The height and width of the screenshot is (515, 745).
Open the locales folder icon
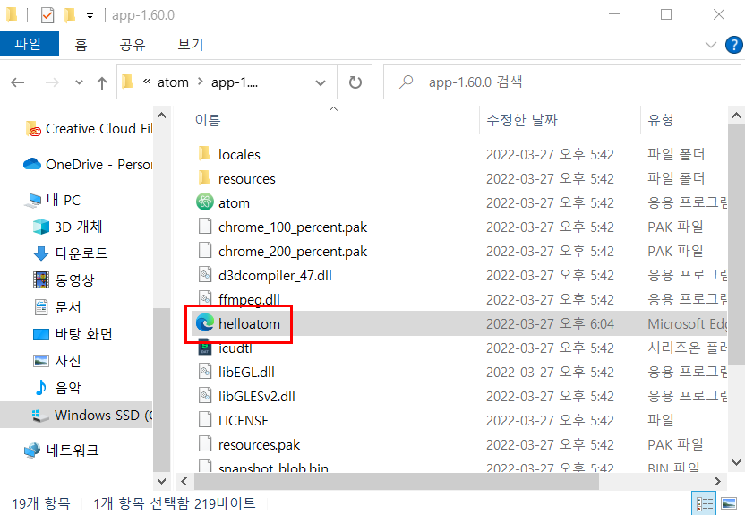204,154
